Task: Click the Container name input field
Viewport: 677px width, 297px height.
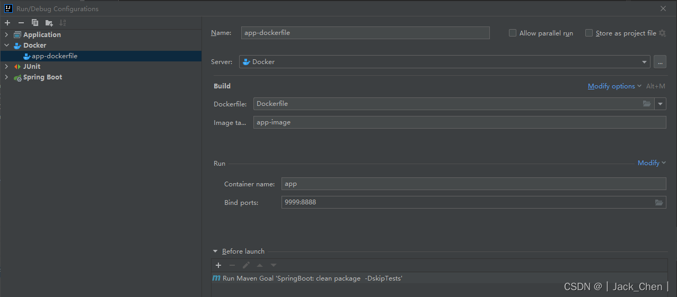Action: (x=473, y=184)
